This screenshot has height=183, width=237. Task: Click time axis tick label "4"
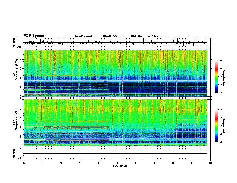pos(98,163)
